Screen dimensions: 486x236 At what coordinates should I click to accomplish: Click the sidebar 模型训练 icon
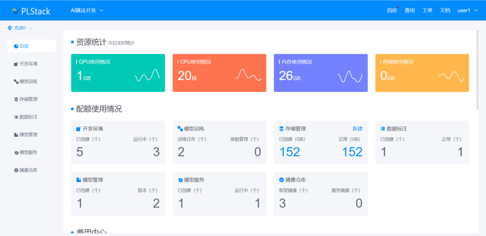pyautogui.click(x=16, y=82)
